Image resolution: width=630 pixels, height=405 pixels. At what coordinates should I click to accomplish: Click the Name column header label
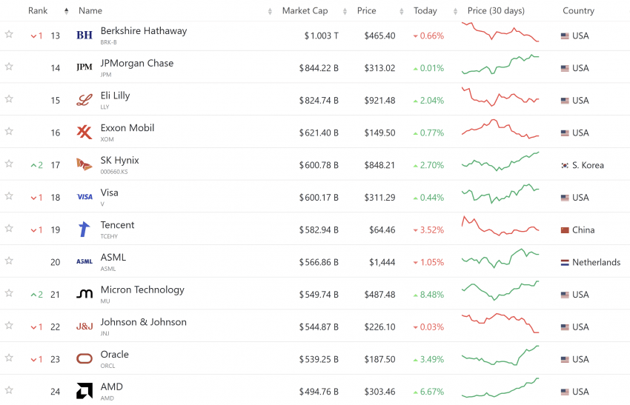(x=90, y=11)
